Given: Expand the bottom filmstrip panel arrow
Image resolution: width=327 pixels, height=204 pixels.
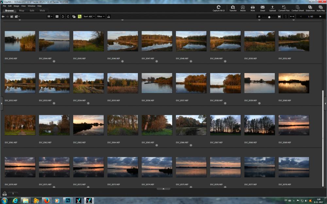Looking at the screenshot, I should [x=163, y=189].
